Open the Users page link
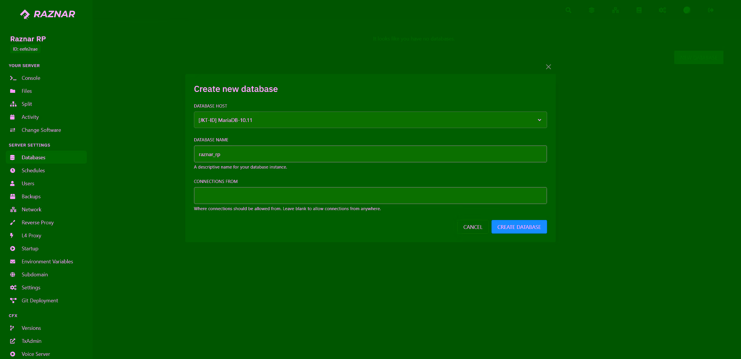Image resolution: width=741 pixels, height=359 pixels. coord(46,184)
